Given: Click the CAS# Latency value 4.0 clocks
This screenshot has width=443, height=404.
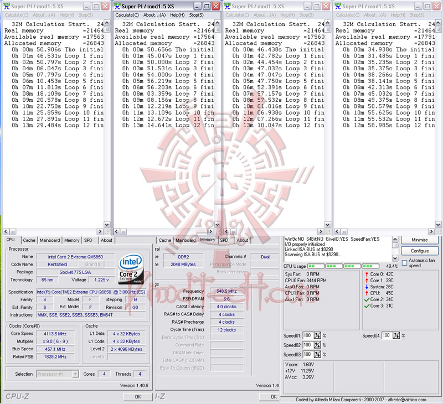Looking at the screenshot, I should [226, 307].
